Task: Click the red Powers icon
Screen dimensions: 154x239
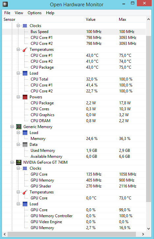Action: 25,97
